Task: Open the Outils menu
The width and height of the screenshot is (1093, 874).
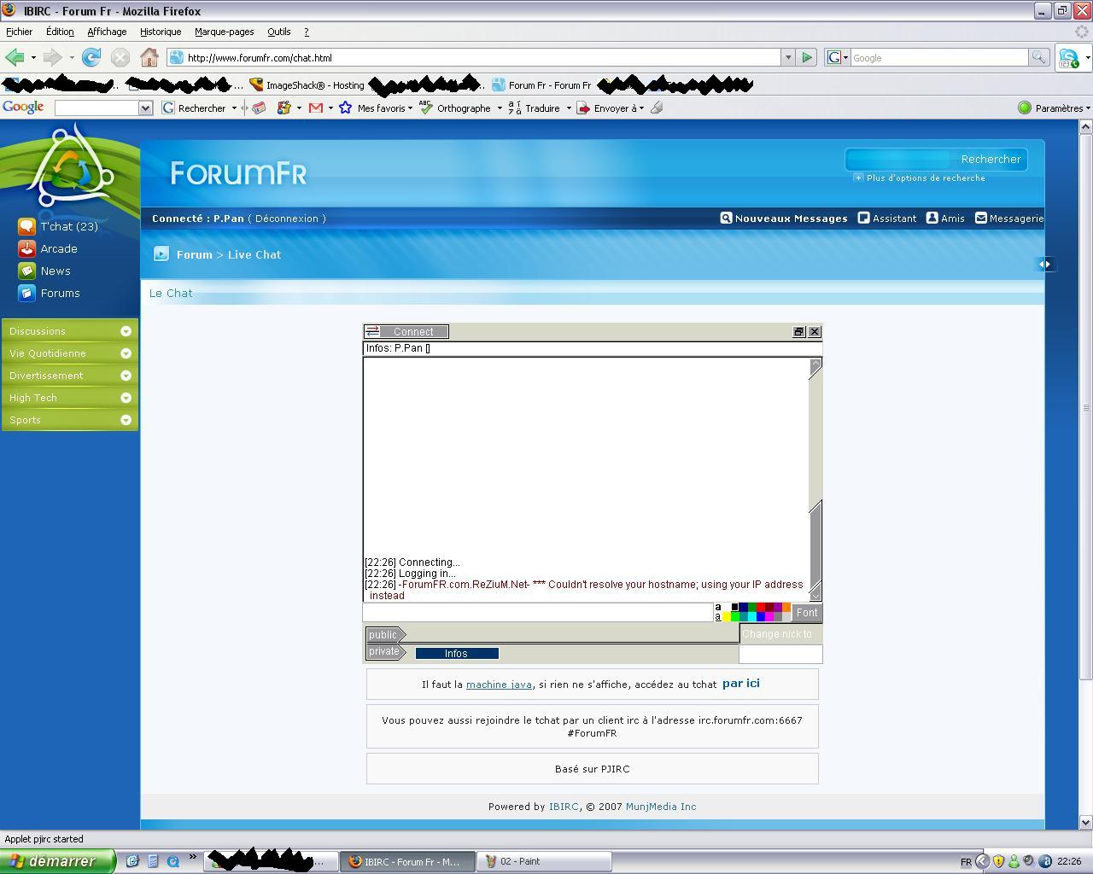Action: pyautogui.click(x=279, y=32)
